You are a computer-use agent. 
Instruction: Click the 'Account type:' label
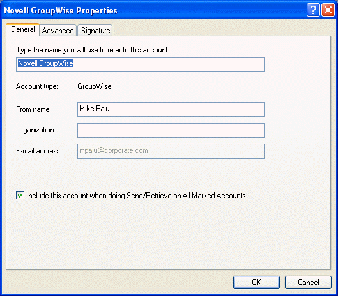[37, 86]
